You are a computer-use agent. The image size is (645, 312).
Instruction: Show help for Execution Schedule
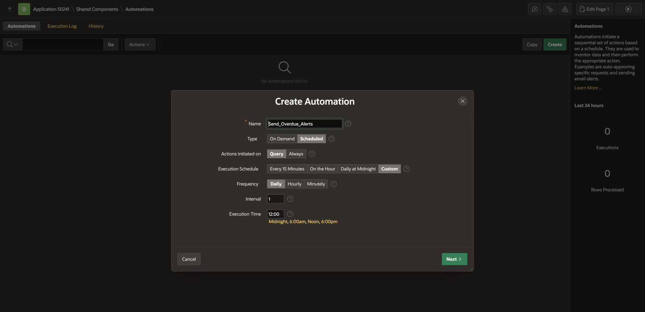point(406,169)
